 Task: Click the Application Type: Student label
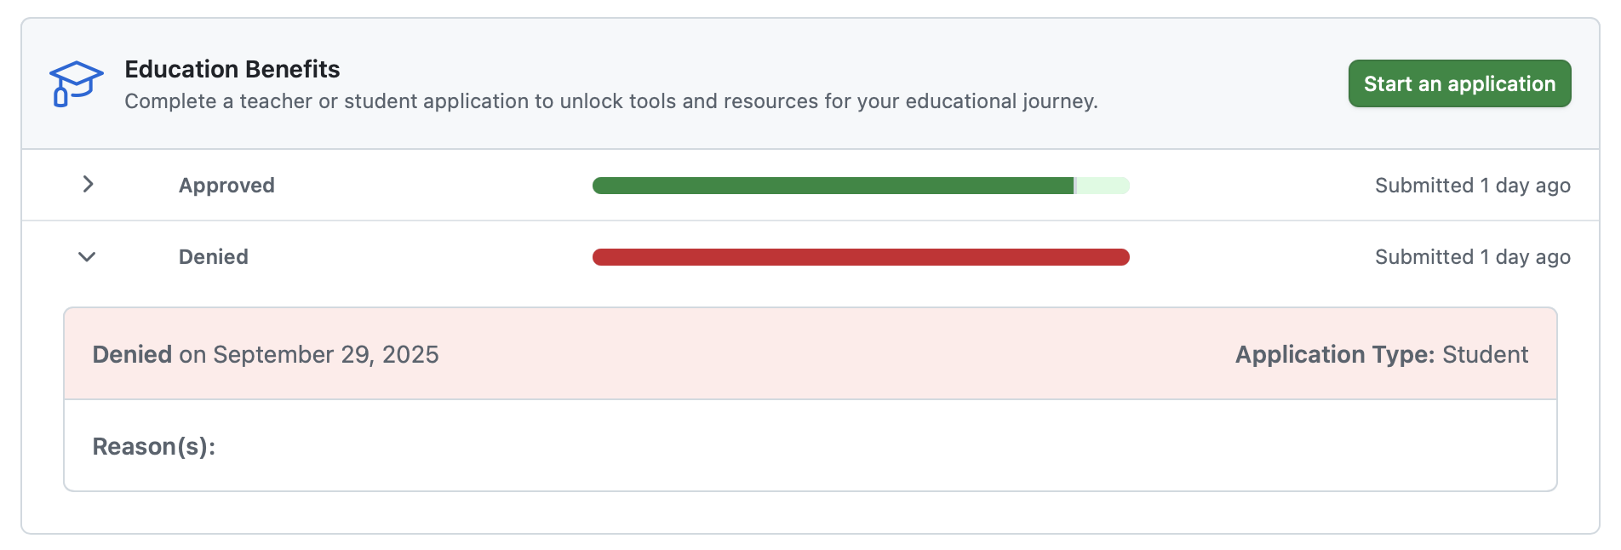point(1381,354)
